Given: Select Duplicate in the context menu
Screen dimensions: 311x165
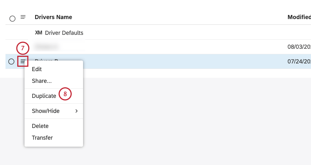Looking at the screenshot, I should pos(44,96).
